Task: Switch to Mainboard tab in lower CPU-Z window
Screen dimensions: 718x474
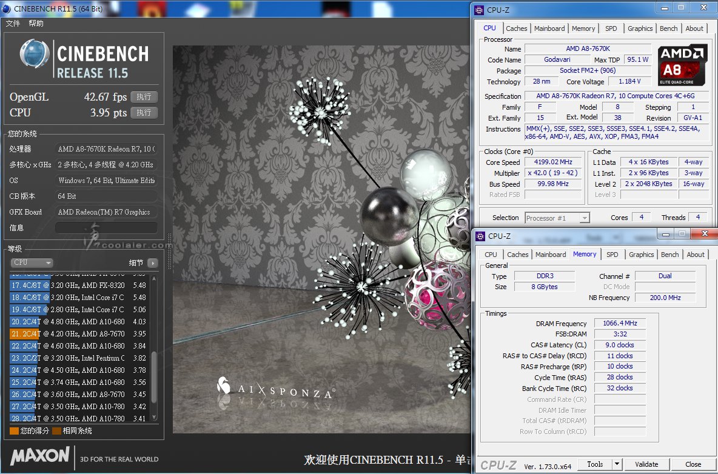Action: [551, 255]
